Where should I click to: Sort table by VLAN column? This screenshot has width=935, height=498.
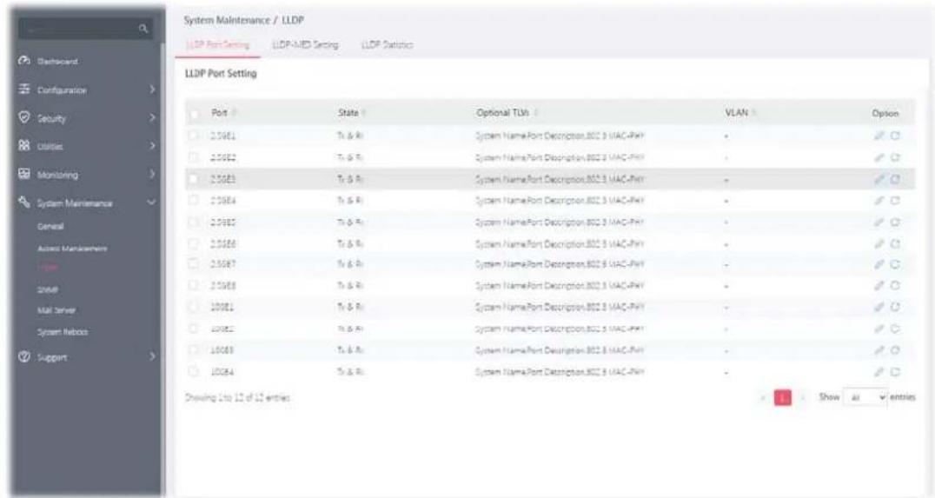click(x=753, y=113)
